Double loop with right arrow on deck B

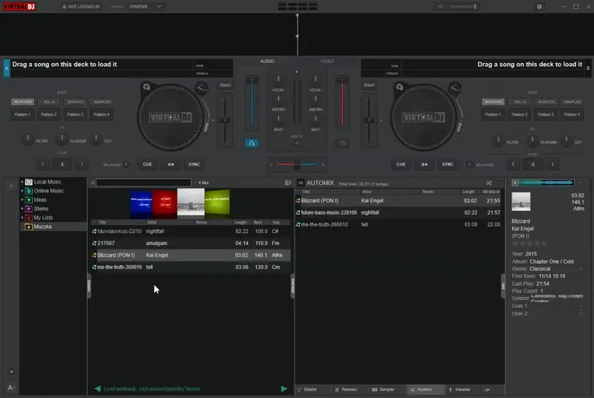552,164
